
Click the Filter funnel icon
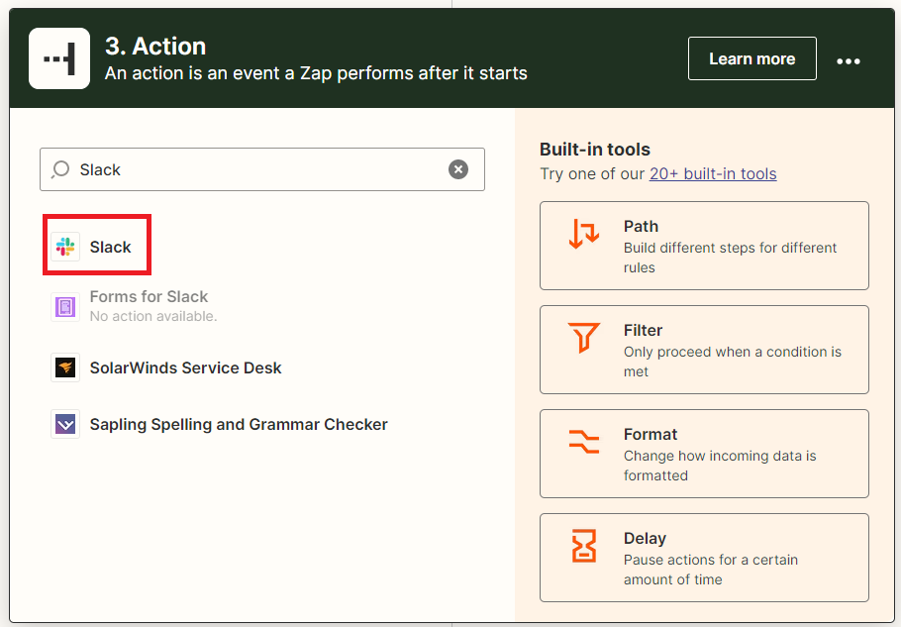point(584,337)
